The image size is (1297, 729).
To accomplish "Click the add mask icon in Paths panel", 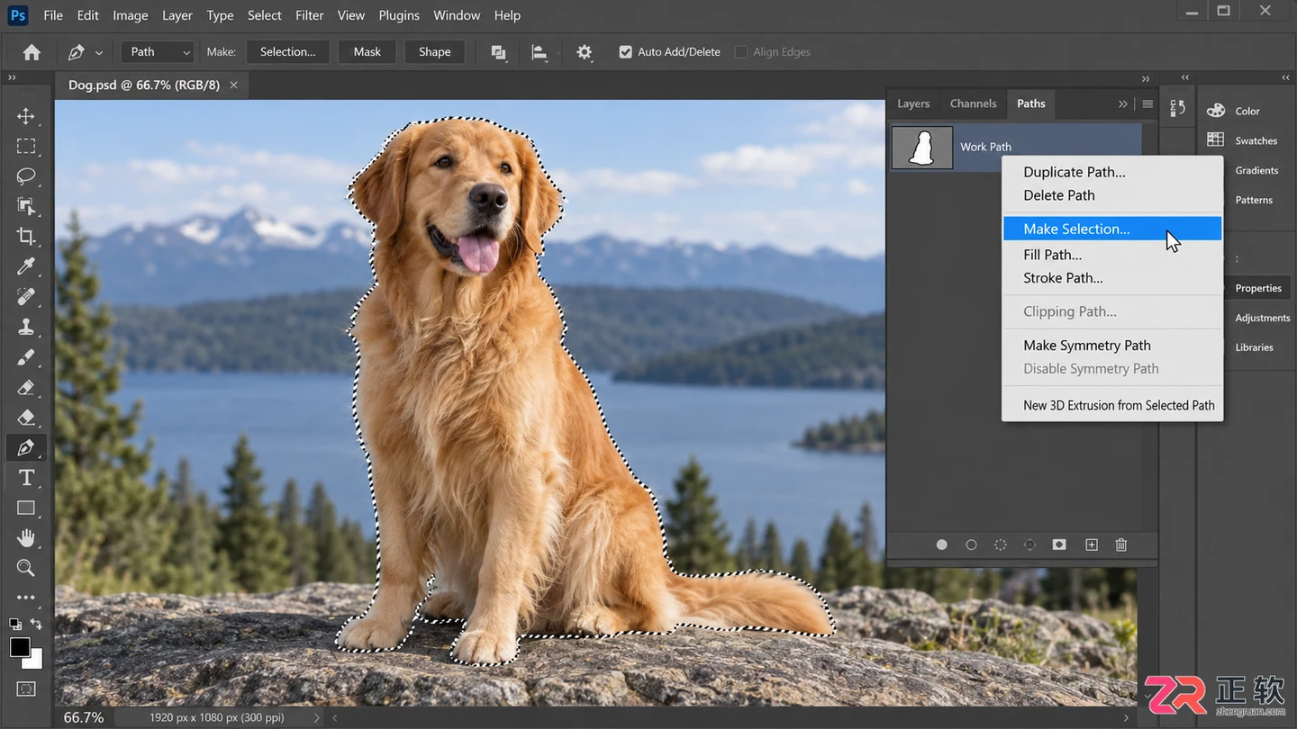I will pos(1059,544).
